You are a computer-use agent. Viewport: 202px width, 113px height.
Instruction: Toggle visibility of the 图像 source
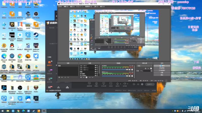[96, 72]
